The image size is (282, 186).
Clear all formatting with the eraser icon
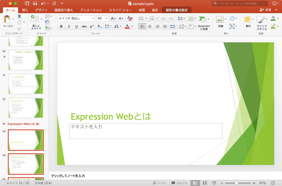click(x=130, y=18)
